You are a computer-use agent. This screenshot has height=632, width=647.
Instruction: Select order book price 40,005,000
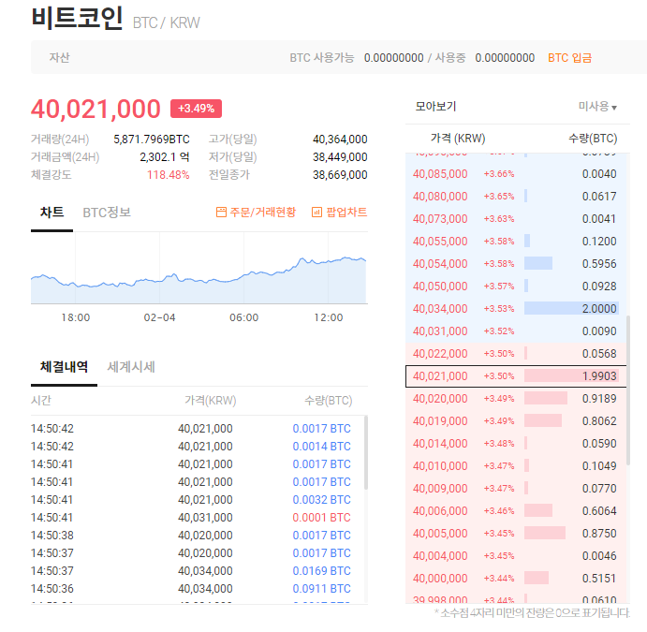(x=440, y=534)
